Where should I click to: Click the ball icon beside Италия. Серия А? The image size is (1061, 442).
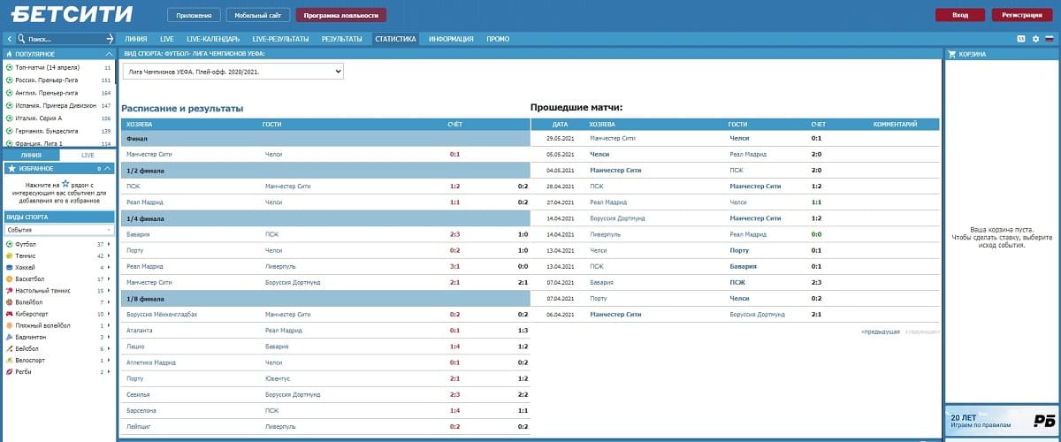[x=10, y=118]
